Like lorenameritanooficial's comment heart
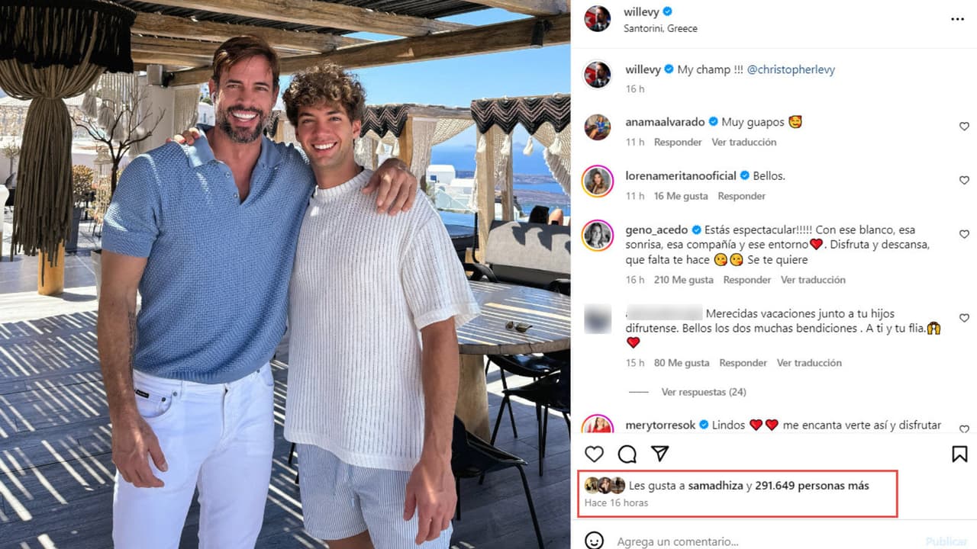The width and height of the screenshot is (977, 549). (963, 180)
